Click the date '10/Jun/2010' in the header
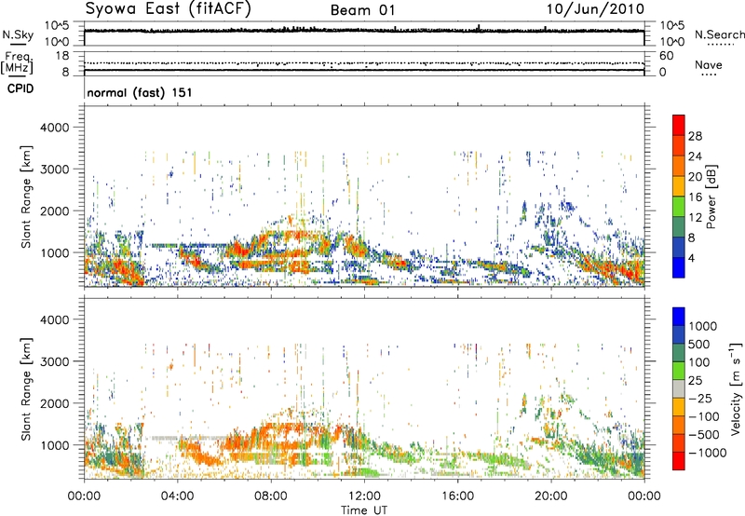 pos(595,9)
